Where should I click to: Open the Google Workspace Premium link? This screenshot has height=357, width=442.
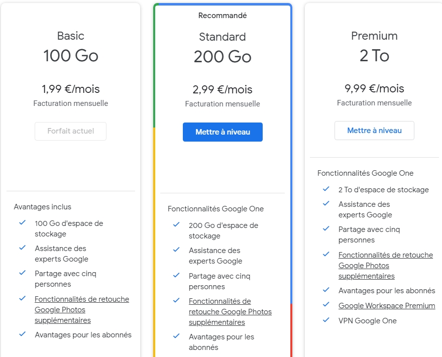click(386, 305)
